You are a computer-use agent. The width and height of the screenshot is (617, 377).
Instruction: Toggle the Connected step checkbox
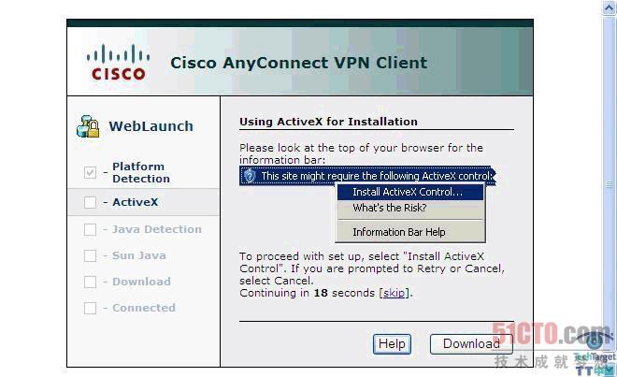click(90, 308)
